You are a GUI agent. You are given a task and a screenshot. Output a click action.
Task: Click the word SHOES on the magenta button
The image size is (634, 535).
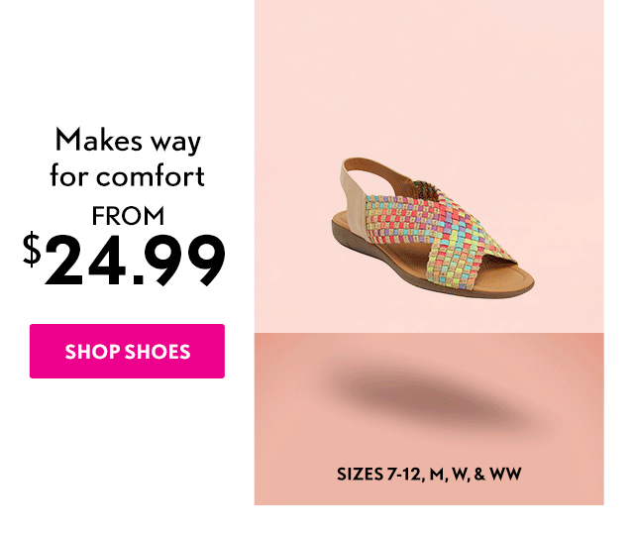(x=158, y=352)
